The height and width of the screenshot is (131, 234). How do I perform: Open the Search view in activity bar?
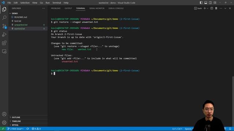tap(4, 18)
